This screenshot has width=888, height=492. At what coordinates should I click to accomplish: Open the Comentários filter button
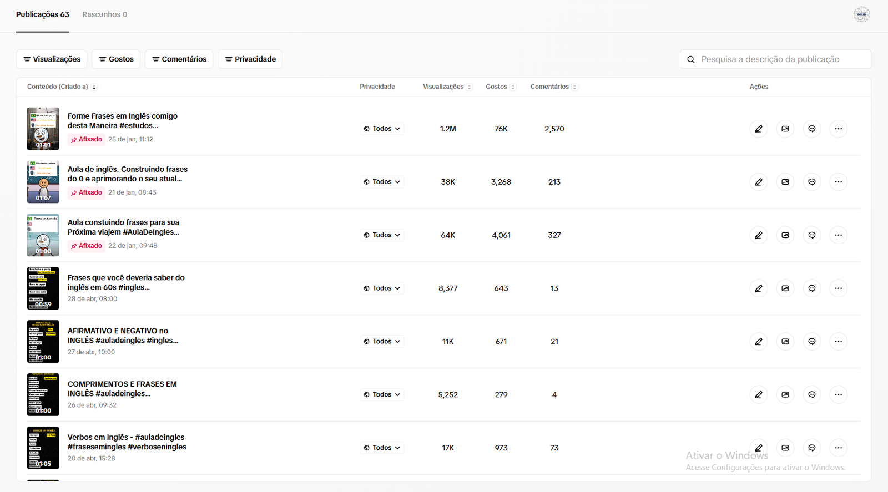tap(179, 59)
